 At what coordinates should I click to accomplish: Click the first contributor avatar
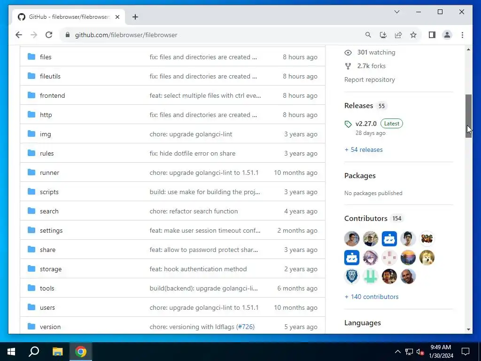[x=351, y=239]
